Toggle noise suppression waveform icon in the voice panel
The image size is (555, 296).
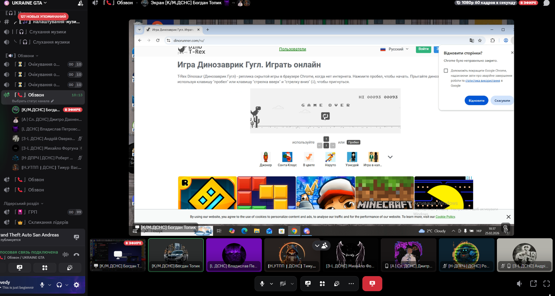65,254
